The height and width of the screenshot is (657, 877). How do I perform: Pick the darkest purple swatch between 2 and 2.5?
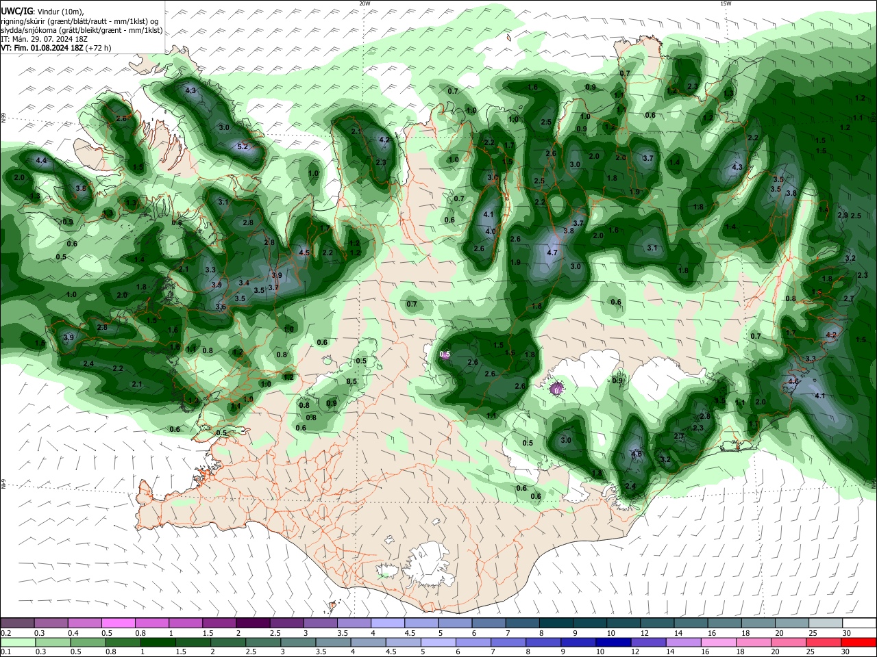click(x=253, y=623)
